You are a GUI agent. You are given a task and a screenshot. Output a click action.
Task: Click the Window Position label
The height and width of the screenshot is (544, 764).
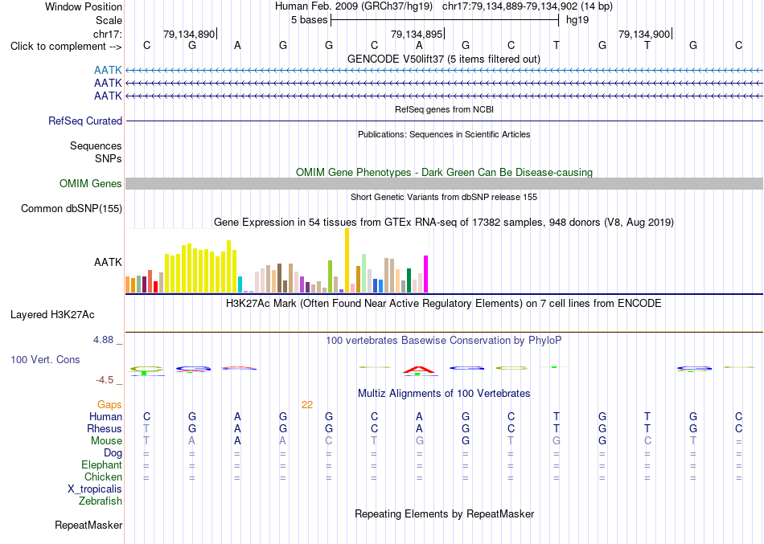(x=84, y=6)
